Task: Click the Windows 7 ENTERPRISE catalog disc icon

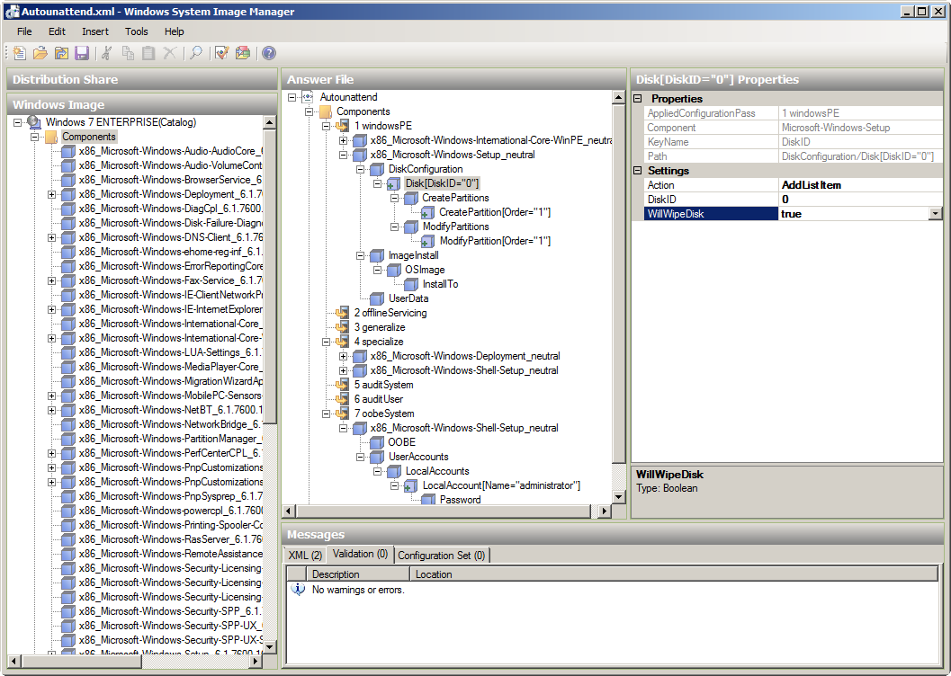Action: click(x=34, y=122)
